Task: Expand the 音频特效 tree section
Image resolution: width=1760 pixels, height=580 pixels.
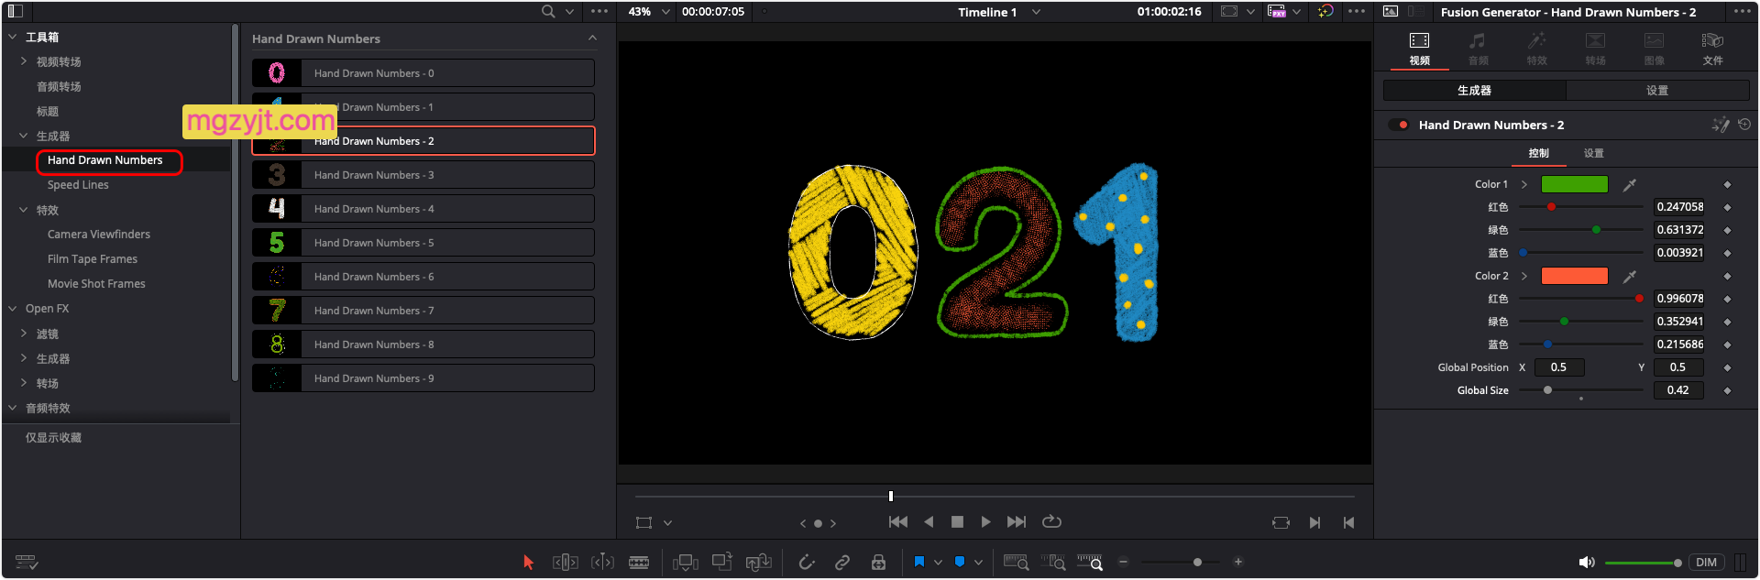Action: (12, 408)
